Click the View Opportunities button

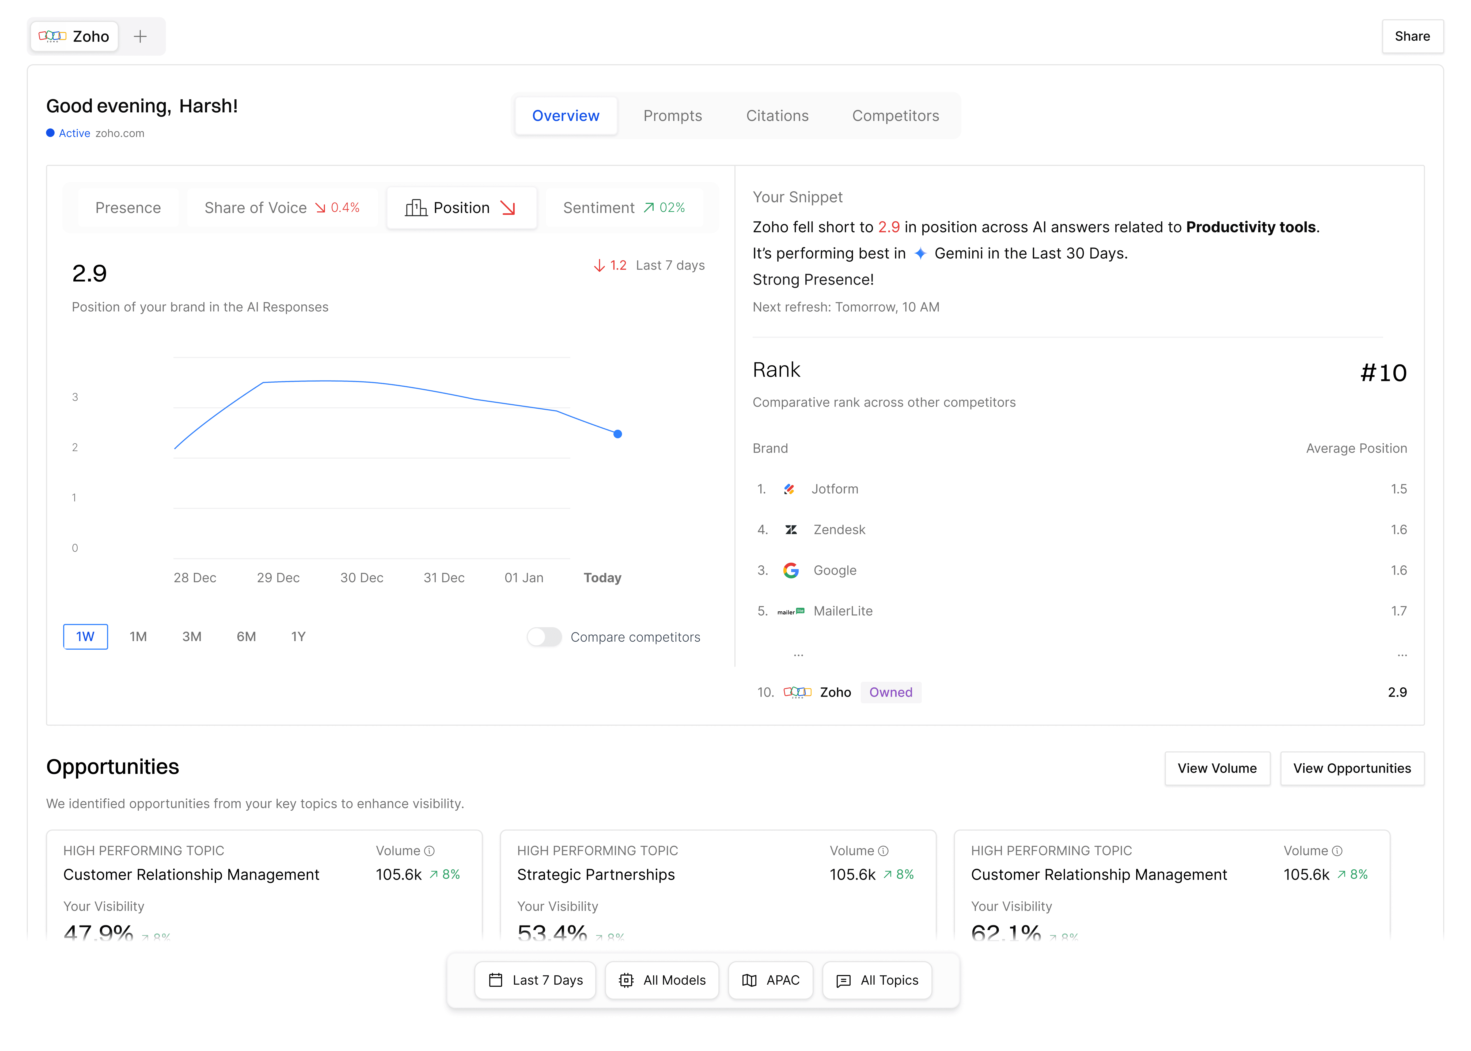pos(1352,768)
